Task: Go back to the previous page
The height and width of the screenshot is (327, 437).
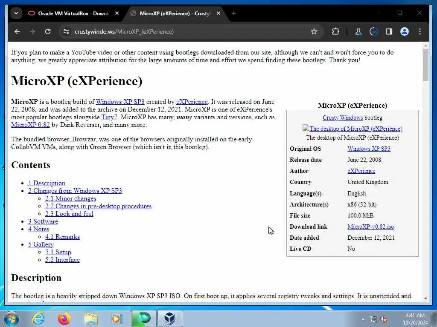Action: tap(17, 32)
